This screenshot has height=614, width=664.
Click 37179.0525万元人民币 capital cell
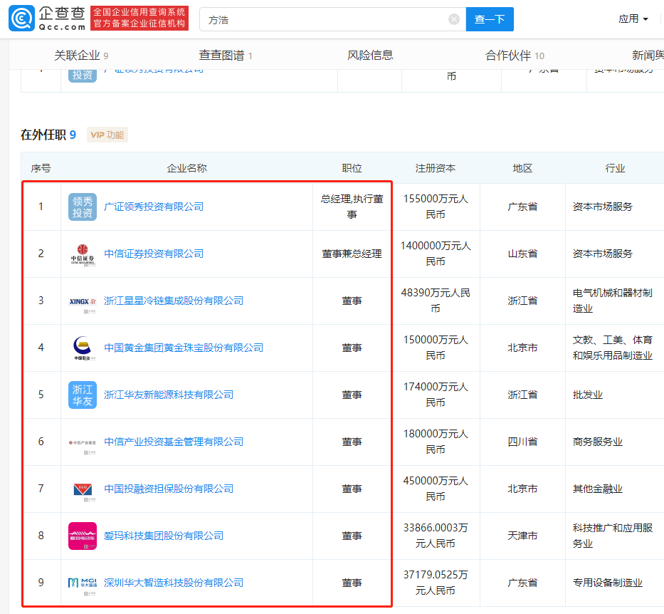coord(436,583)
